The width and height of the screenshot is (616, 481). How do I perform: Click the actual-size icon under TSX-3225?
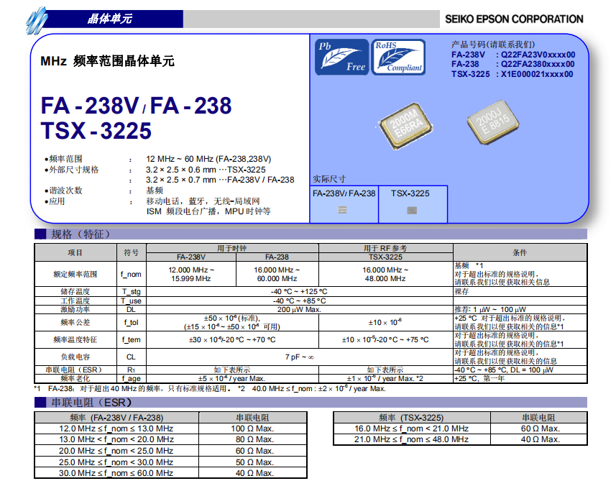coord(412,210)
